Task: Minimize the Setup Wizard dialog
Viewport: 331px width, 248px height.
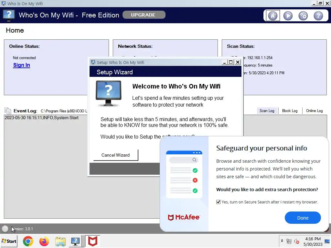Action: 224,62
